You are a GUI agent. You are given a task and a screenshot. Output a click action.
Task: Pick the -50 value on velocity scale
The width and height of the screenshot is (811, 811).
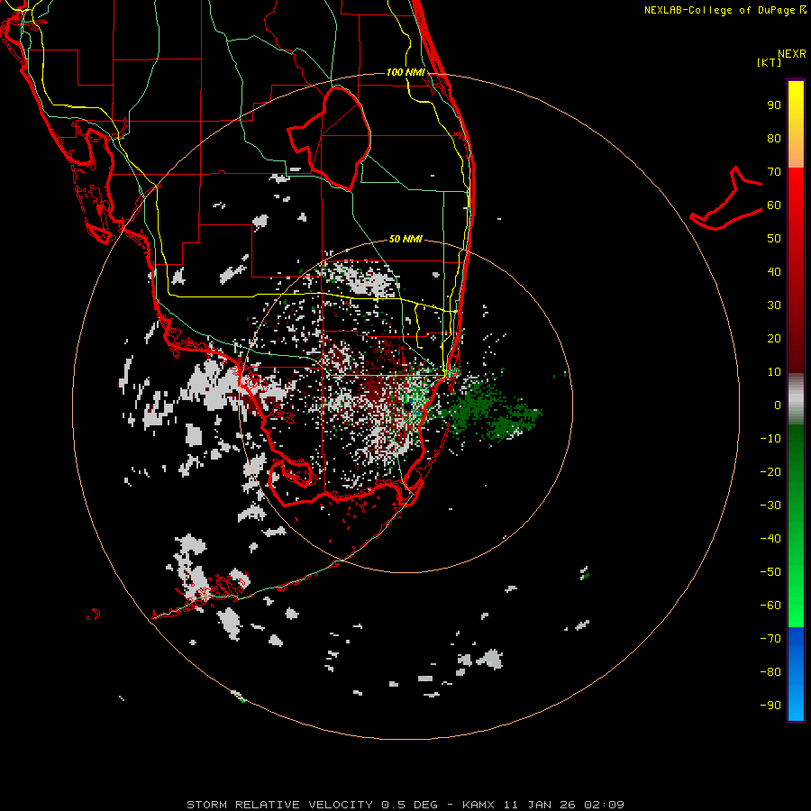click(770, 572)
